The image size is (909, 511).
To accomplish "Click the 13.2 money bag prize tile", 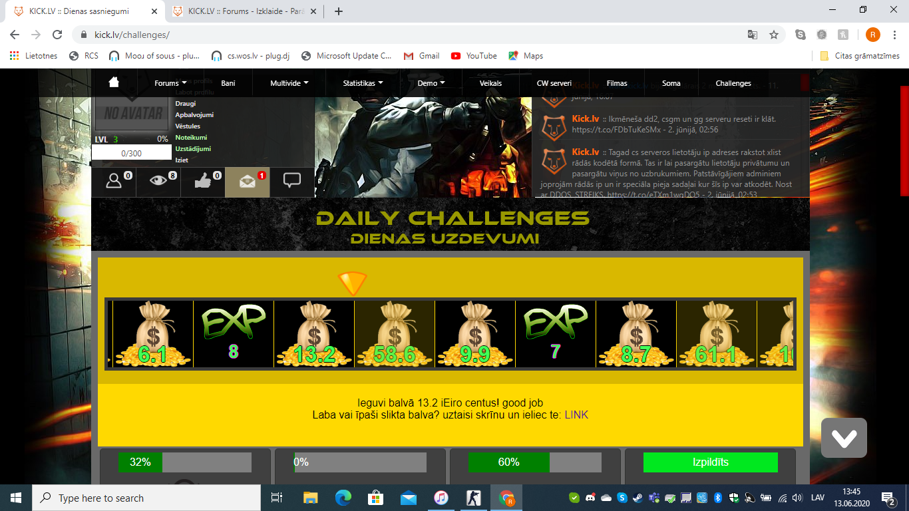I will (314, 334).
